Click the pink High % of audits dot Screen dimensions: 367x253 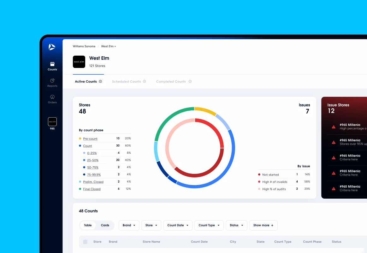259,189
